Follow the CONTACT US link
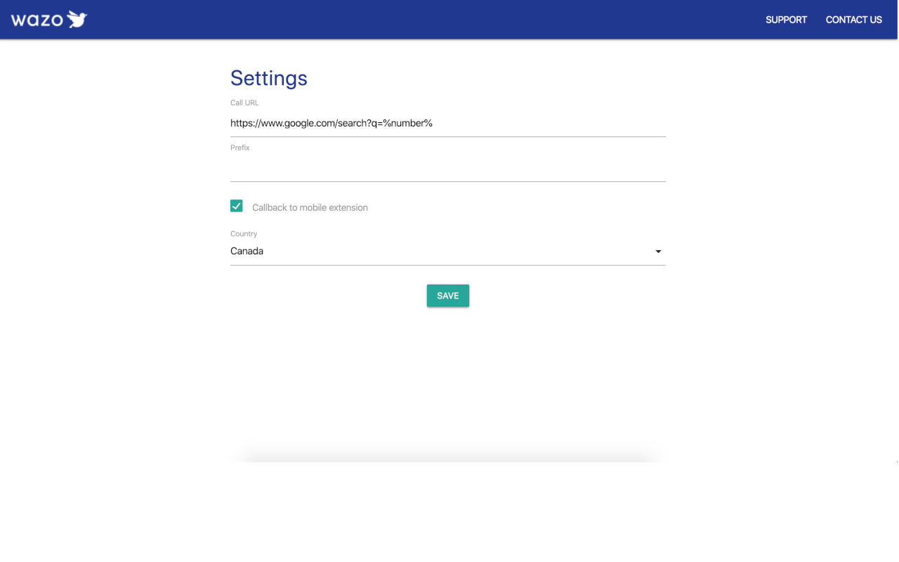Image resolution: width=899 pixels, height=562 pixels. [x=853, y=20]
